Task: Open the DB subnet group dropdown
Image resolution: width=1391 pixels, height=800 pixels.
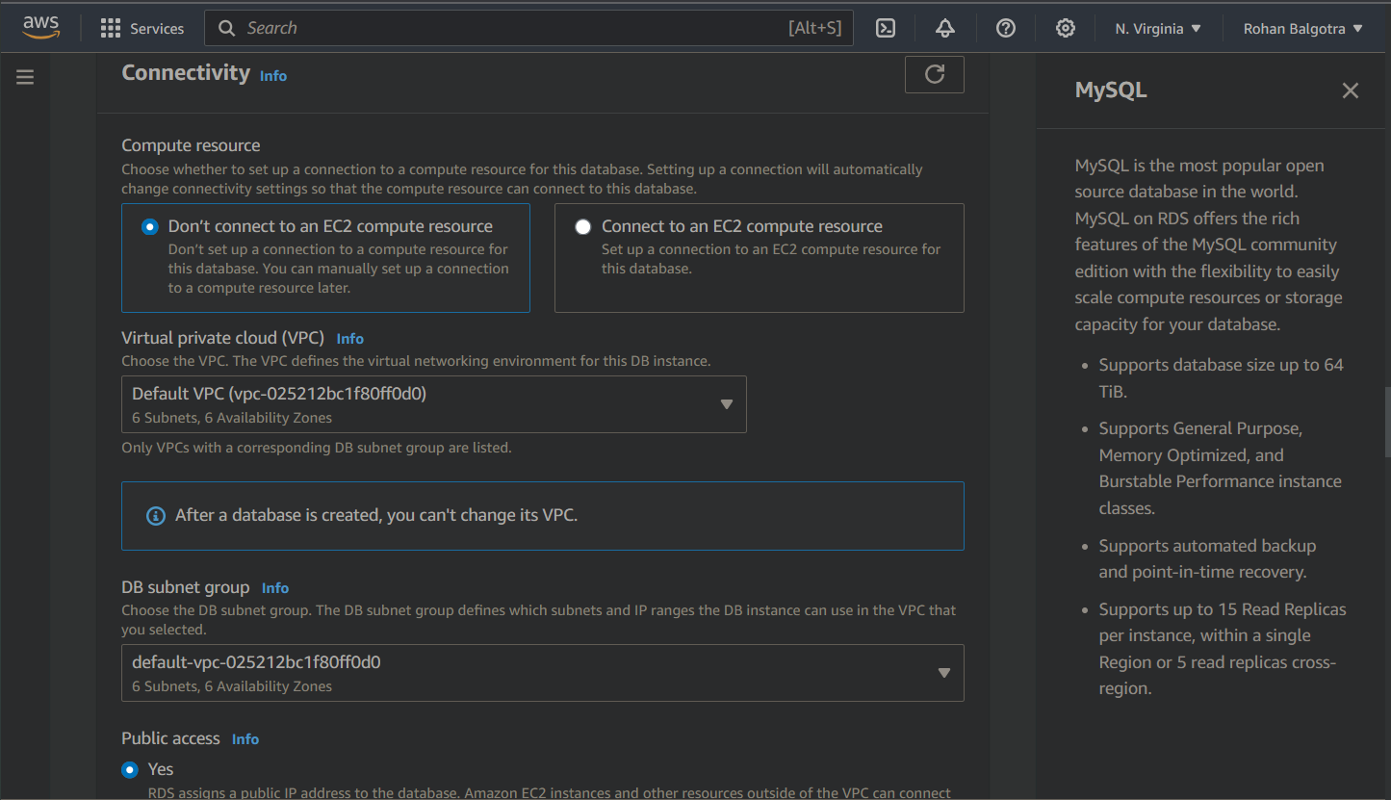Action: tap(543, 673)
